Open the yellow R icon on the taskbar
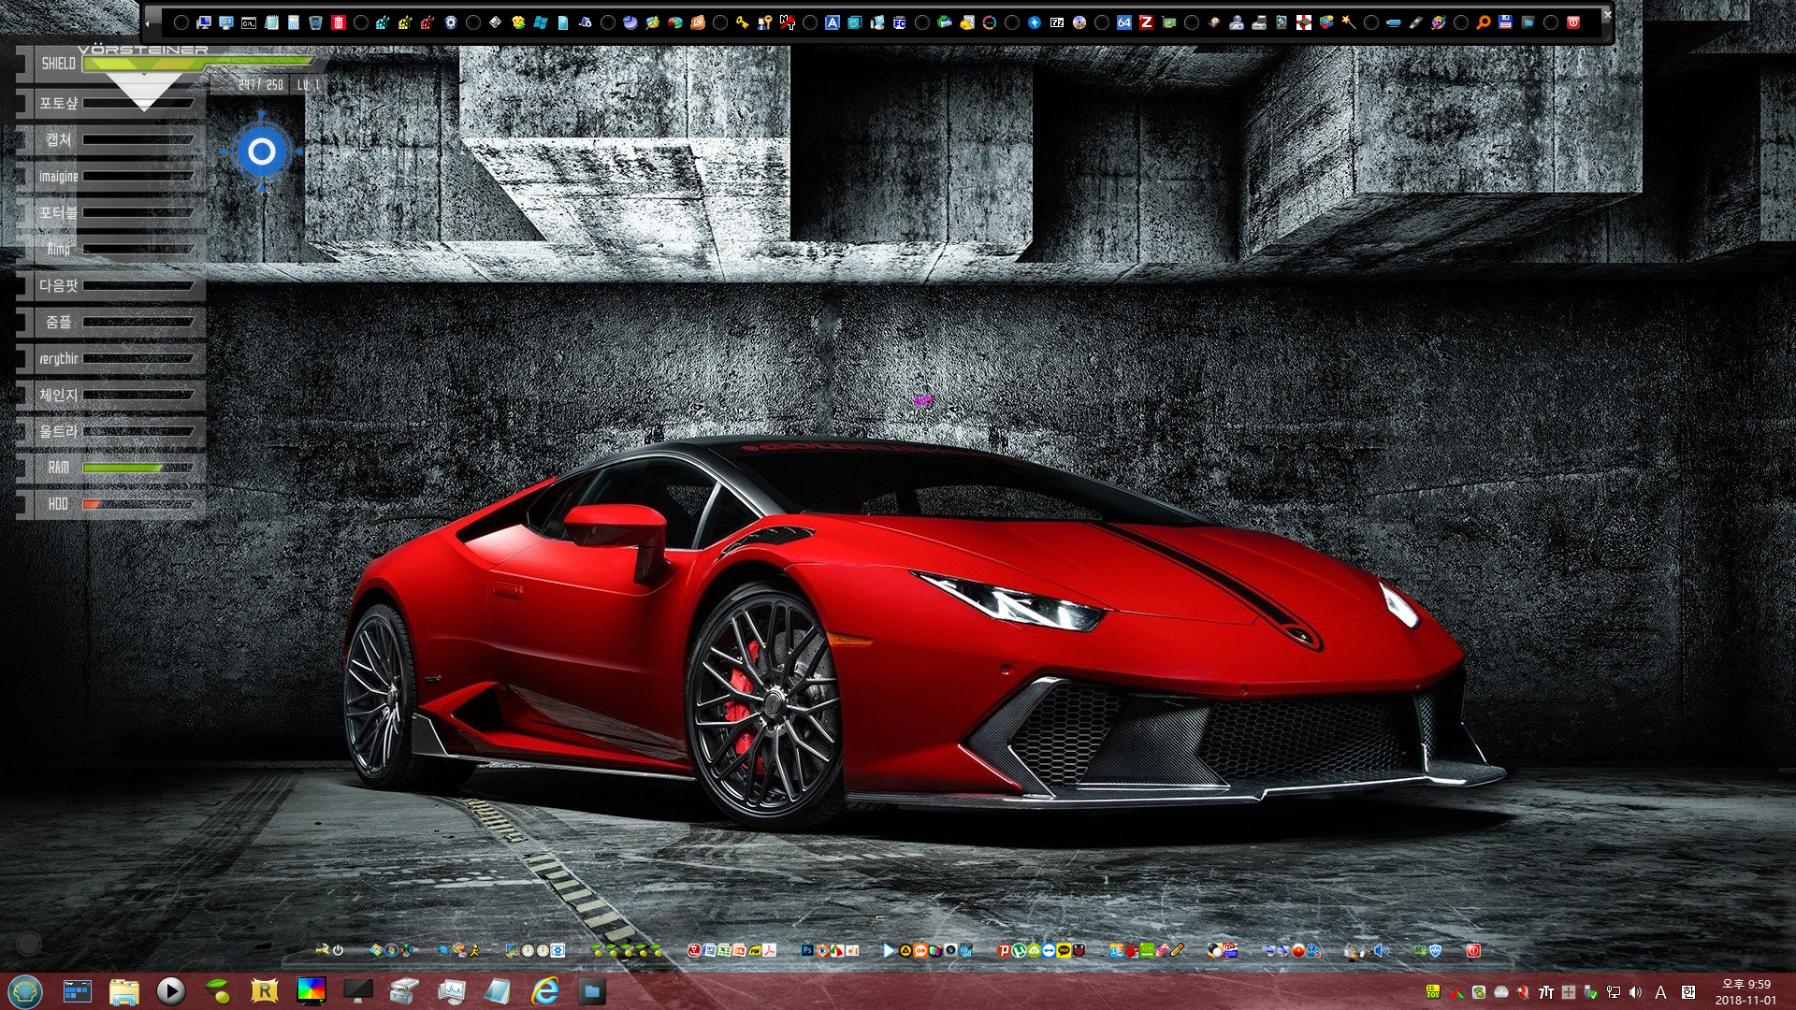The image size is (1796, 1010). tap(265, 991)
